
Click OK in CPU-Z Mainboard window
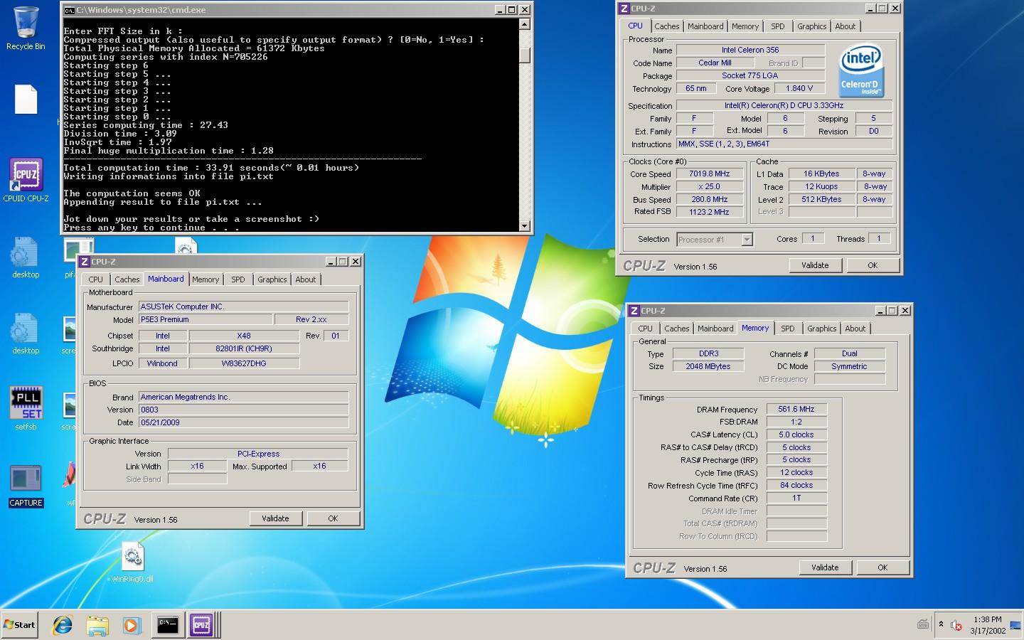point(333,518)
